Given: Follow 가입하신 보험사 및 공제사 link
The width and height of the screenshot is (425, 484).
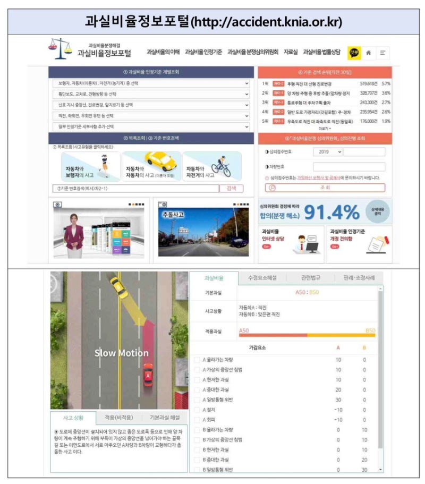Looking at the screenshot, I should [319, 178].
